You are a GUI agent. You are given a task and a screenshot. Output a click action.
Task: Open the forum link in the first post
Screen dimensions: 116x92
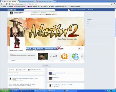coord(20,86)
